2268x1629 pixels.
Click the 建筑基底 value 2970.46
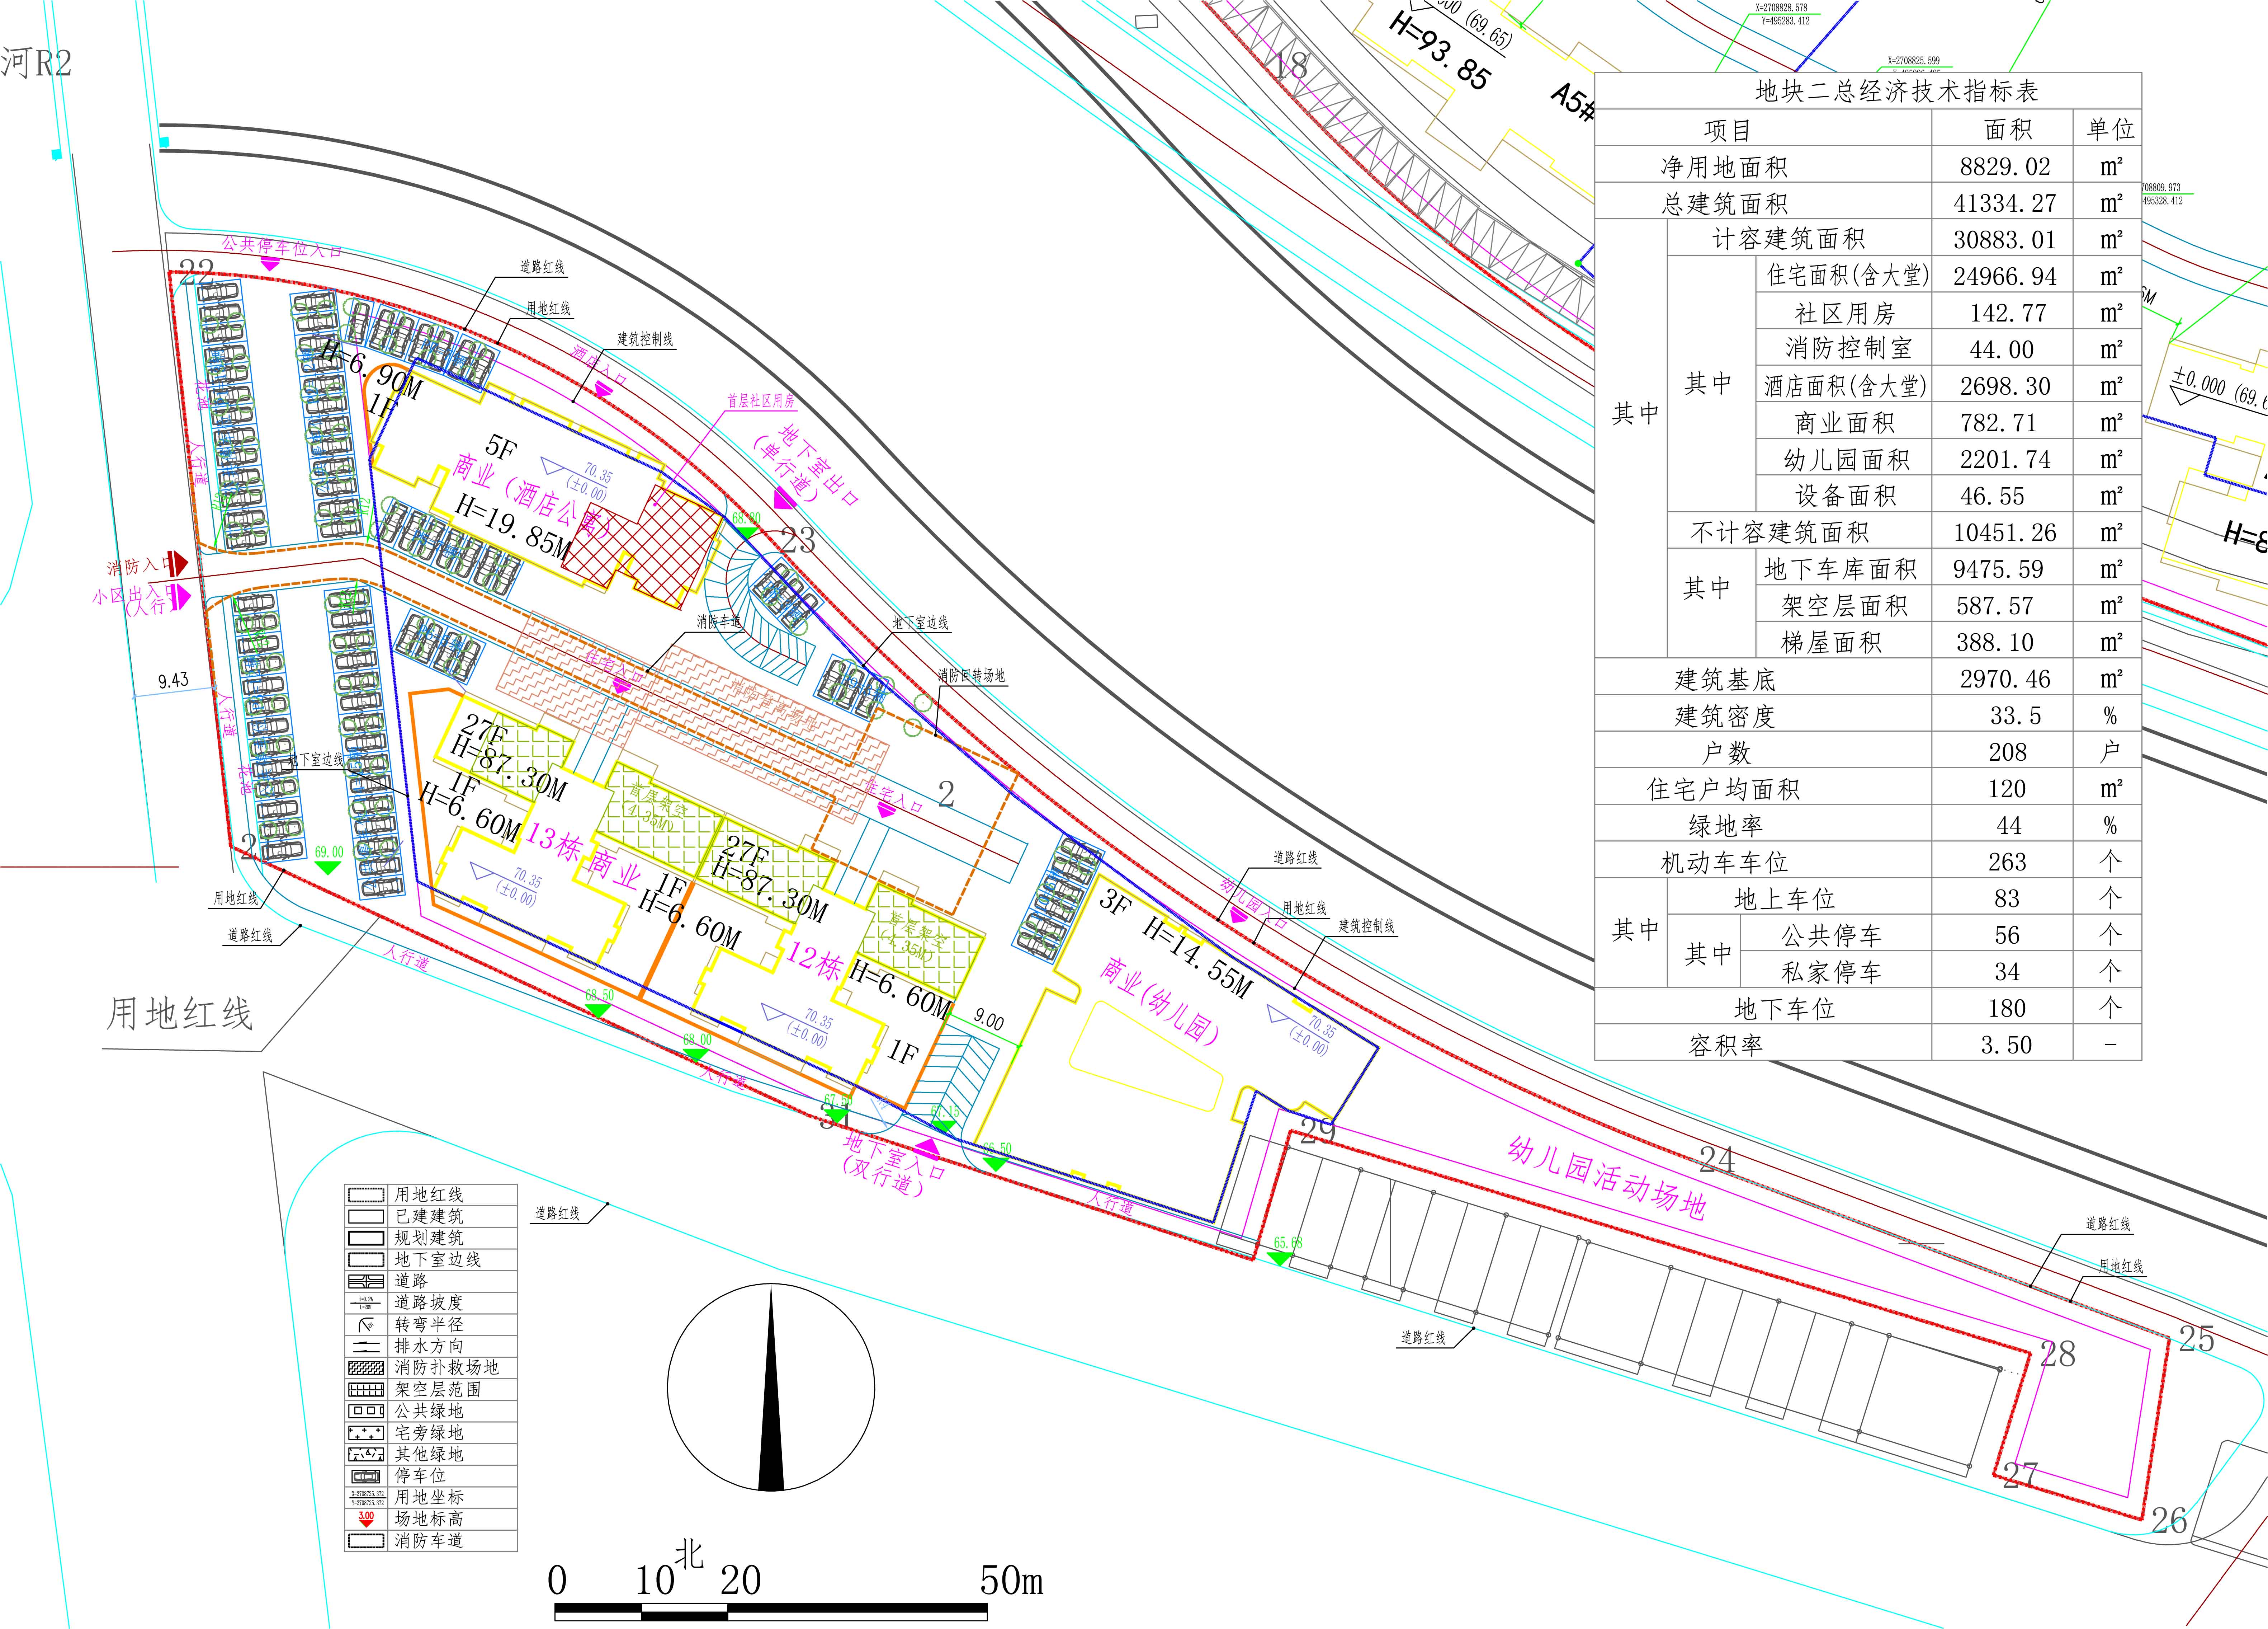pyautogui.click(x=2005, y=680)
